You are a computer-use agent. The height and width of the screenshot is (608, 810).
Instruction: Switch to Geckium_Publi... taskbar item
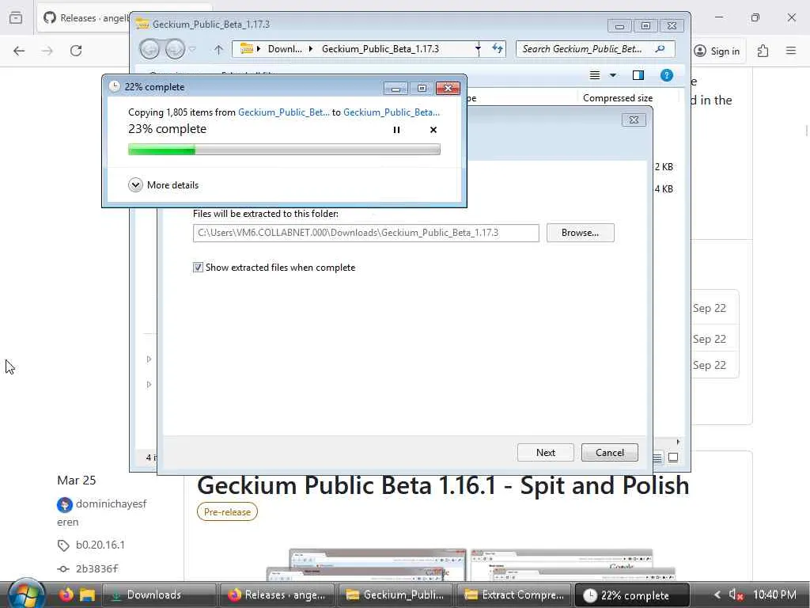click(396, 595)
